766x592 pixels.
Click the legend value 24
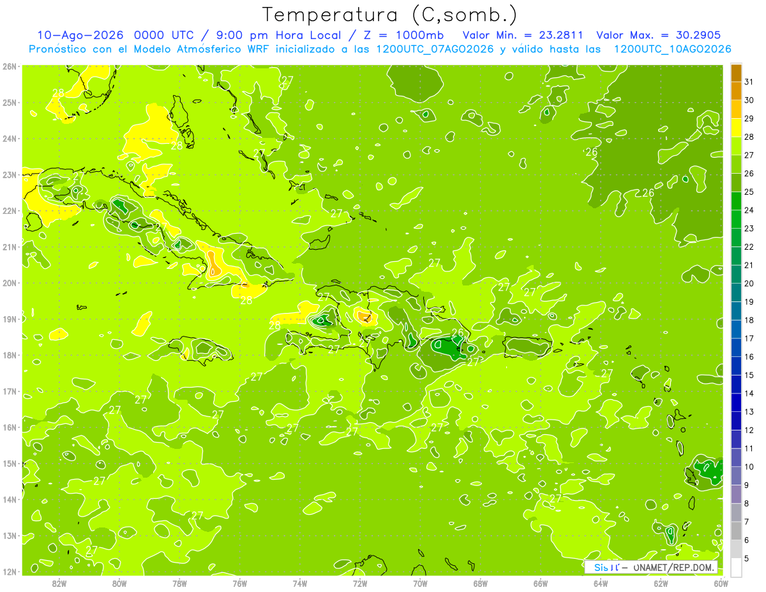pos(749,210)
